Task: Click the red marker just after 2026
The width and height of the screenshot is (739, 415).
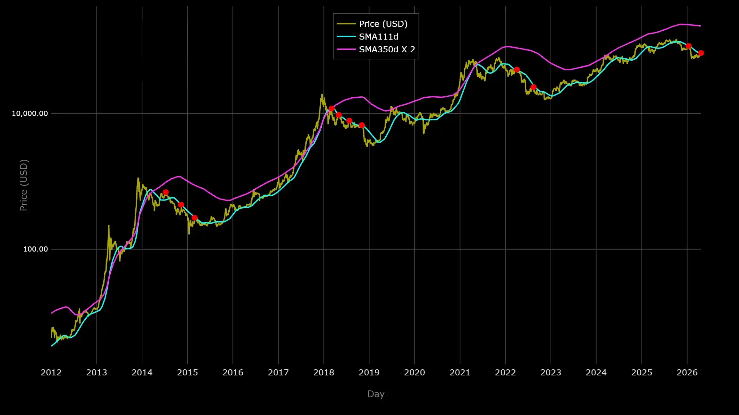Action: pos(689,46)
